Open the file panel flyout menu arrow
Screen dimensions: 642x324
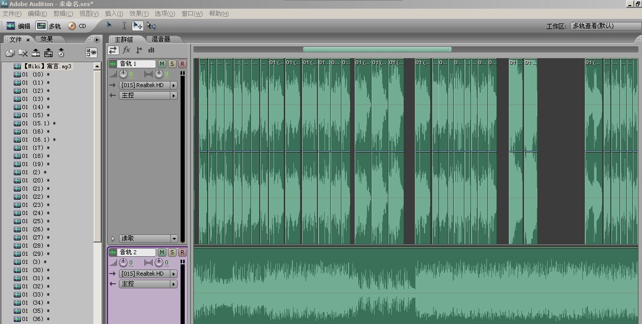pos(97,39)
